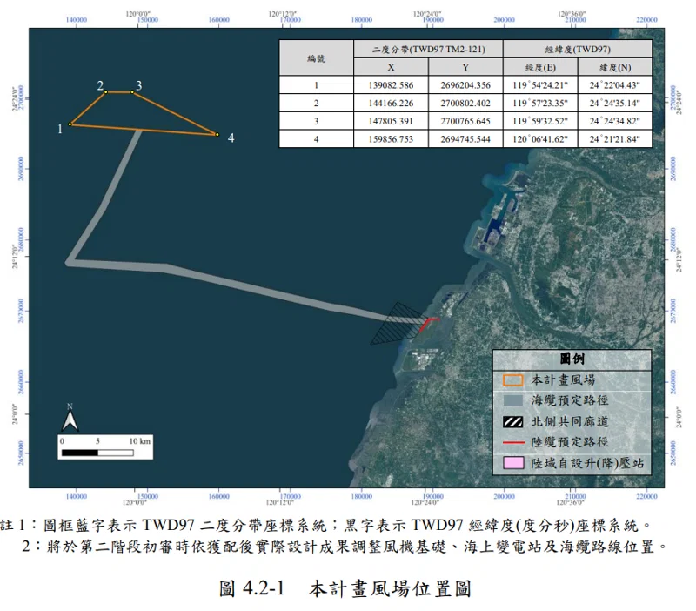
Task: Click the 經度(E) column header
Action: click(x=540, y=68)
